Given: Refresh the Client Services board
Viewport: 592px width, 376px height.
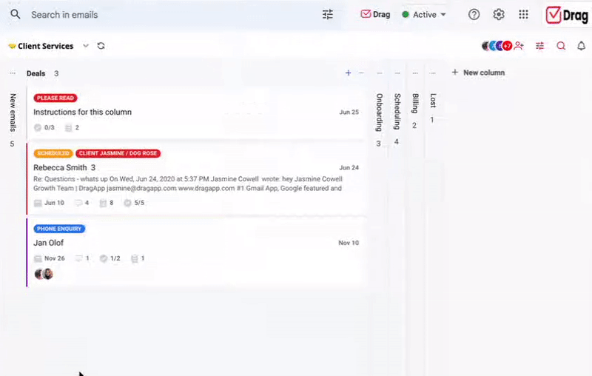Looking at the screenshot, I should (x=101, y=46).
